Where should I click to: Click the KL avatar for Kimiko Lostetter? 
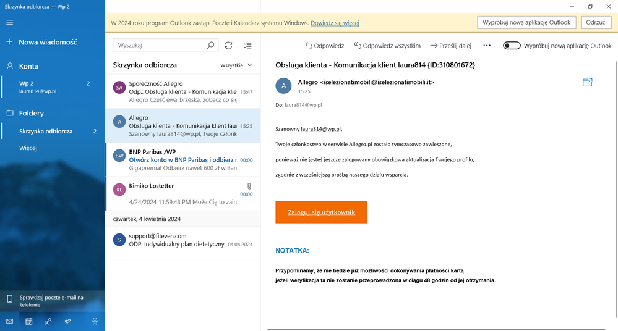click(119, 190)
